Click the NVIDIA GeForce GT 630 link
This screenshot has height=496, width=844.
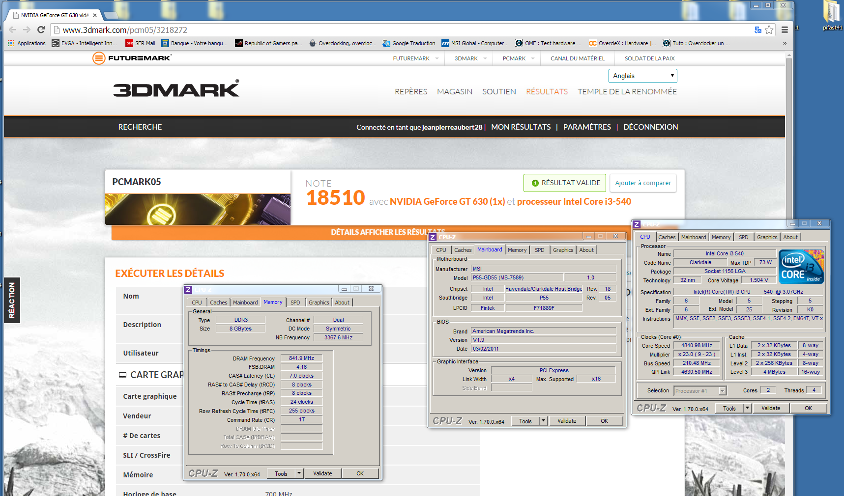(x=447, y=201)
